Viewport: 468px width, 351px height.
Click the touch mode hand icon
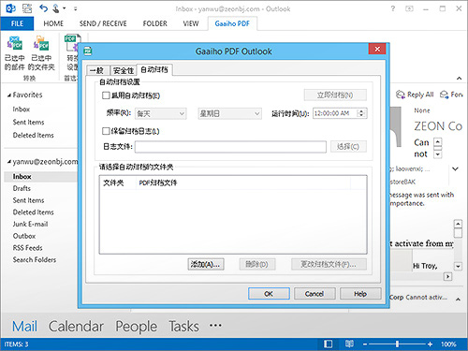[x=56, y=8]
